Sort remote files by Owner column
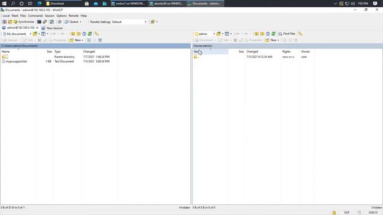The height and width of the screenshot is (215, 383). tap(307, 51)
